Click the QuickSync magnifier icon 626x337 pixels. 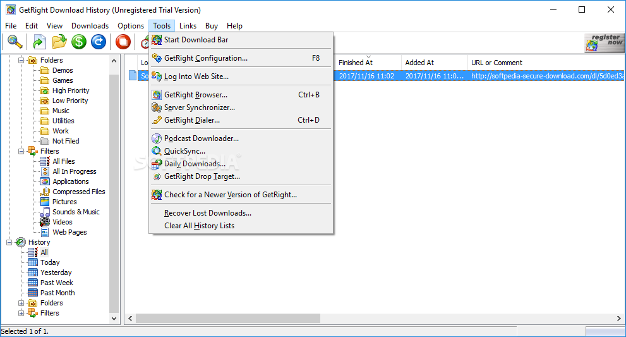coord(157,151)
